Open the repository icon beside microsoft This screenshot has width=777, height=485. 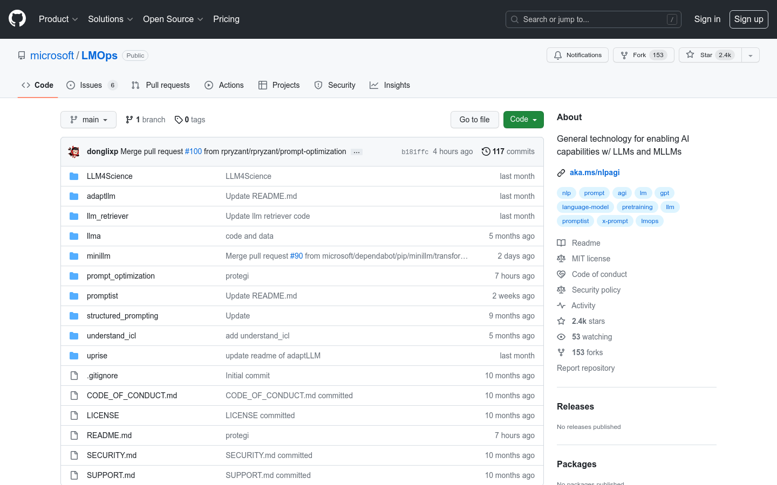coord(22,56)
